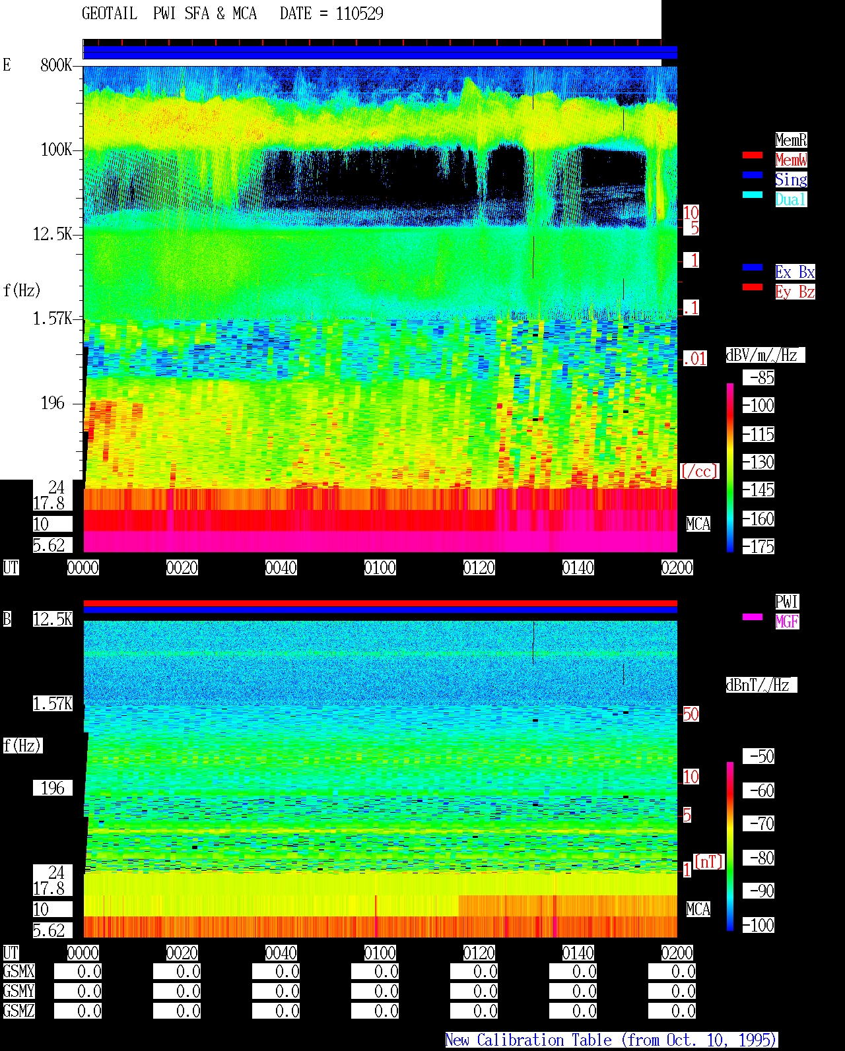Click the New Calibration Table link

611,1040
